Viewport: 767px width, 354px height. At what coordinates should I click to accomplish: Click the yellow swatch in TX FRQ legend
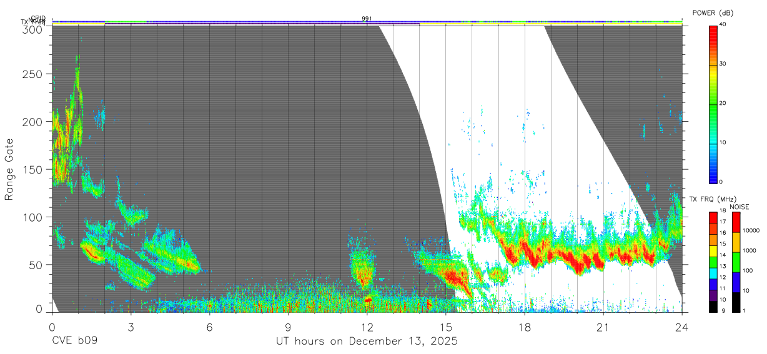pyautogui.click(x=713, y=250)
